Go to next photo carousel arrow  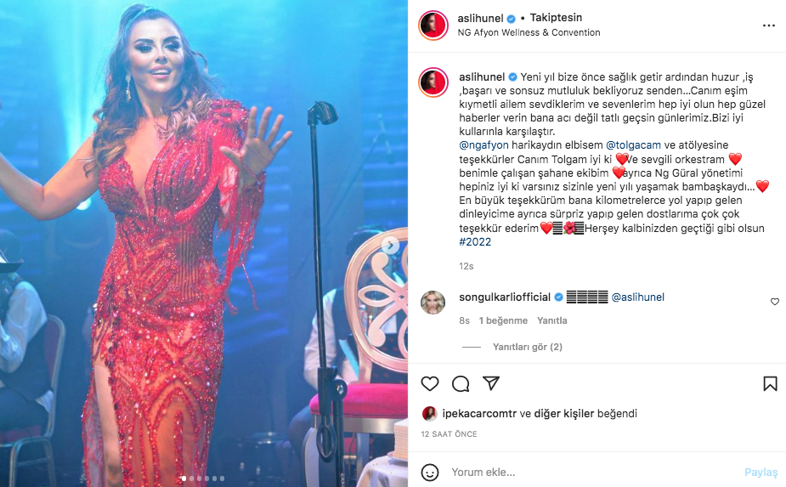click(391, 246)
